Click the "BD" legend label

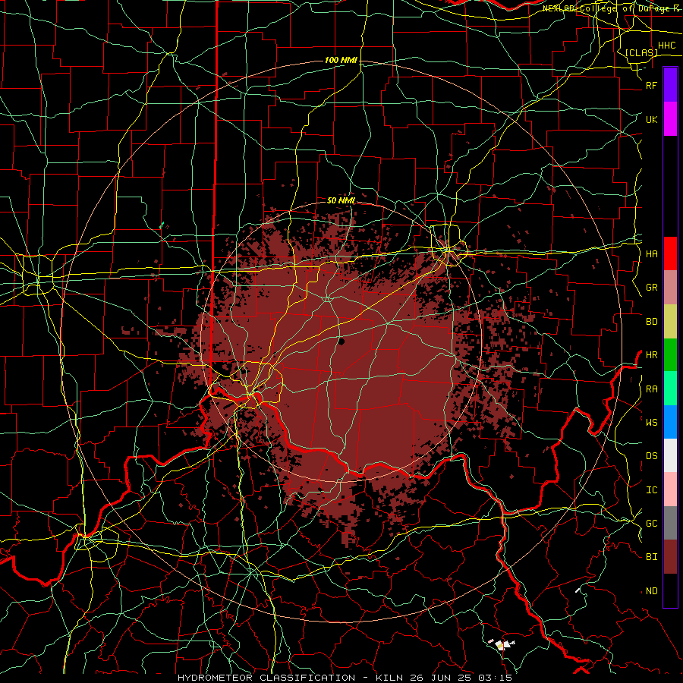(651, 322)
